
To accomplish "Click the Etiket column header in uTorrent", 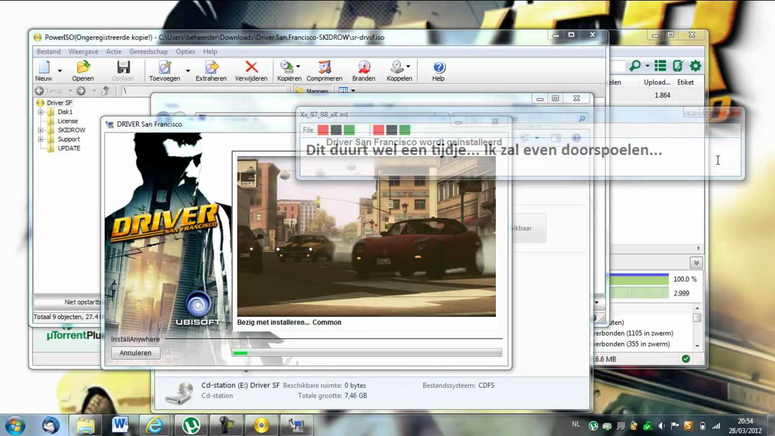I will click(685, 82).
